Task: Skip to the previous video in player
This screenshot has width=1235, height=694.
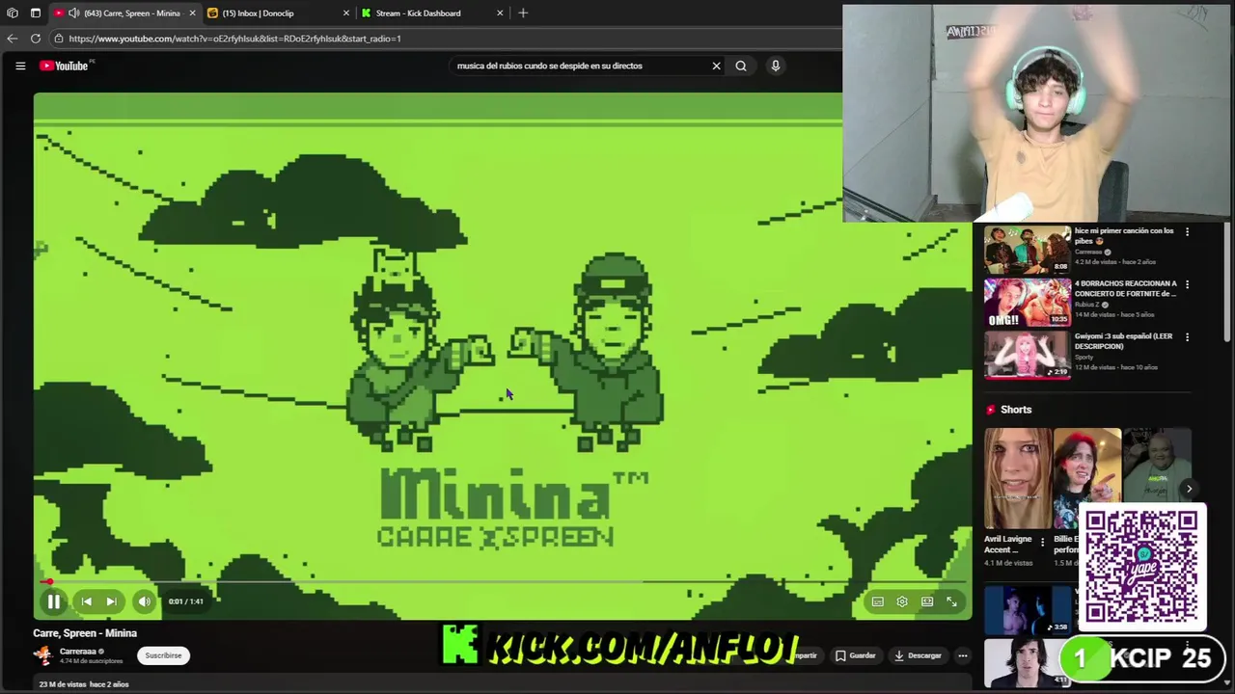Action: tap(86, 601)
